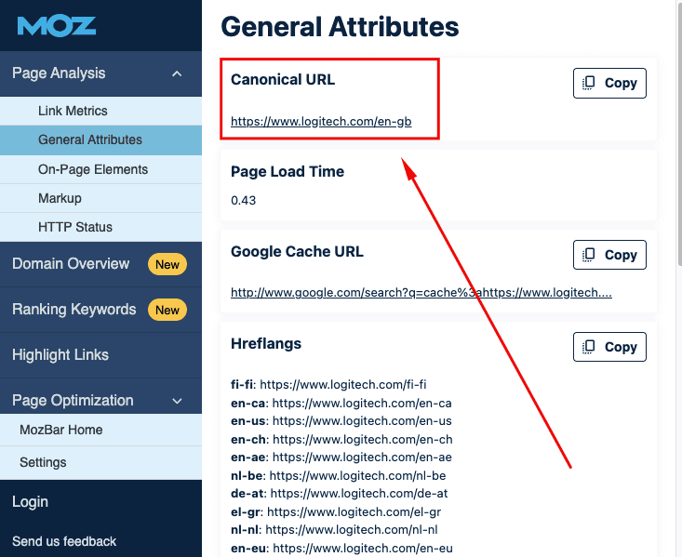Open Domain Overview panel
Screen dimensions: 682x557
tap(71, 264)
